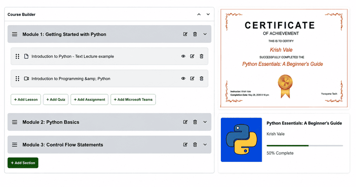Click Add Microsoft Teams button
This screenshot has width=356, height=187.
click(133, 100)
